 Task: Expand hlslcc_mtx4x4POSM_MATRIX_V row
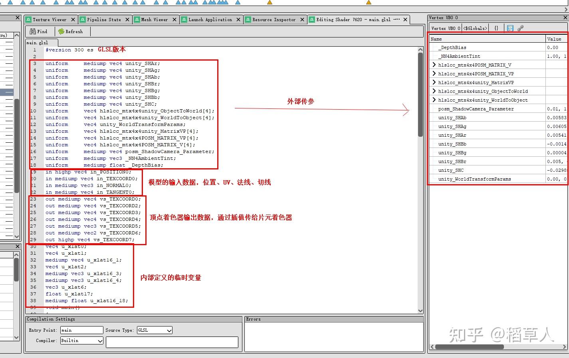434,65
